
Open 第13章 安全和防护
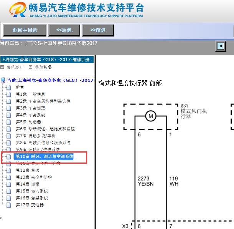(x=34, y=177)
